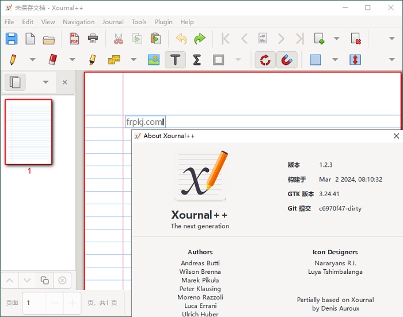Viewport: 403px width, 317px height.
Task: Toggle the sidebar page preview button
Action: tap(15, 82)
